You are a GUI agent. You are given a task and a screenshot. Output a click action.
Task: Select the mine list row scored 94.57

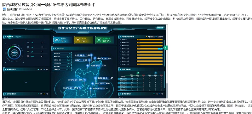click(x=62, y=66)
